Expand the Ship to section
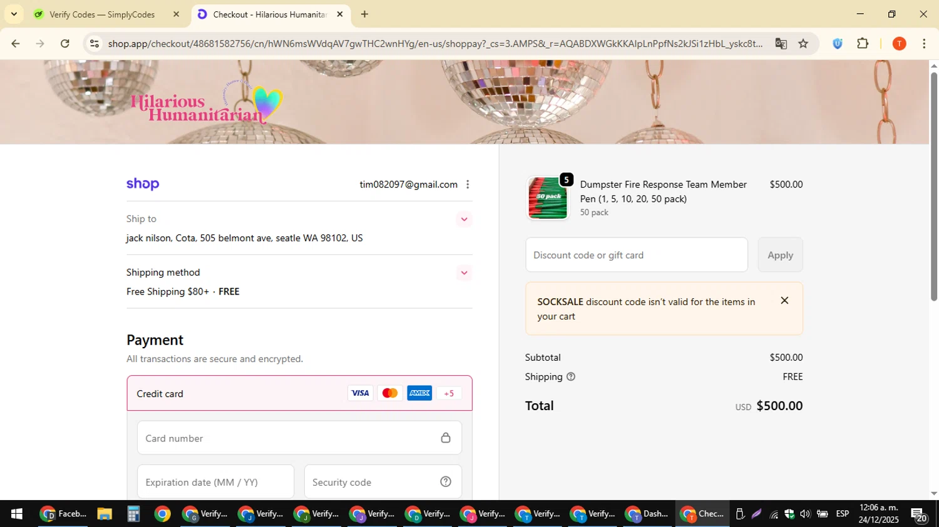The width and height of the screenshot is (939, 527). 464,219
